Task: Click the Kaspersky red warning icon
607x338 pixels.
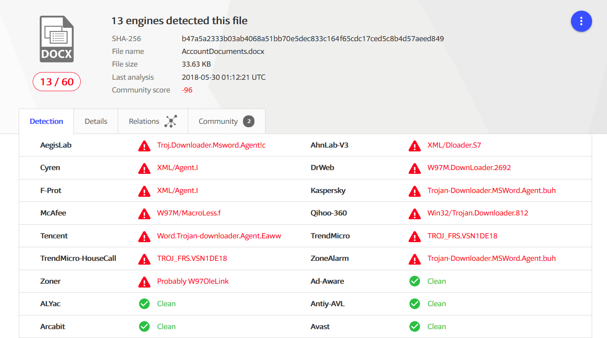Action: click(x=415, y=191)
